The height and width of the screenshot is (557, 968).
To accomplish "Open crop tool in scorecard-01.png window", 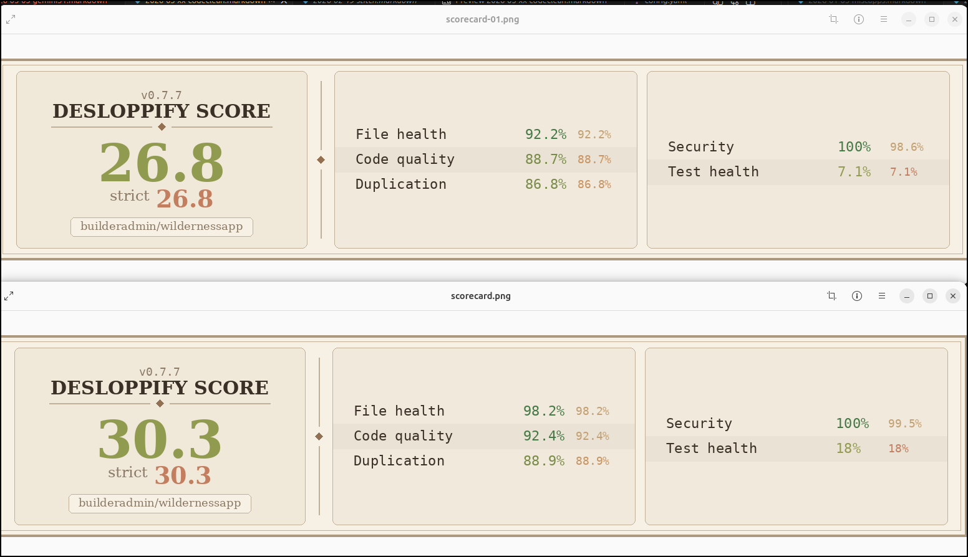I will point(833,19).
